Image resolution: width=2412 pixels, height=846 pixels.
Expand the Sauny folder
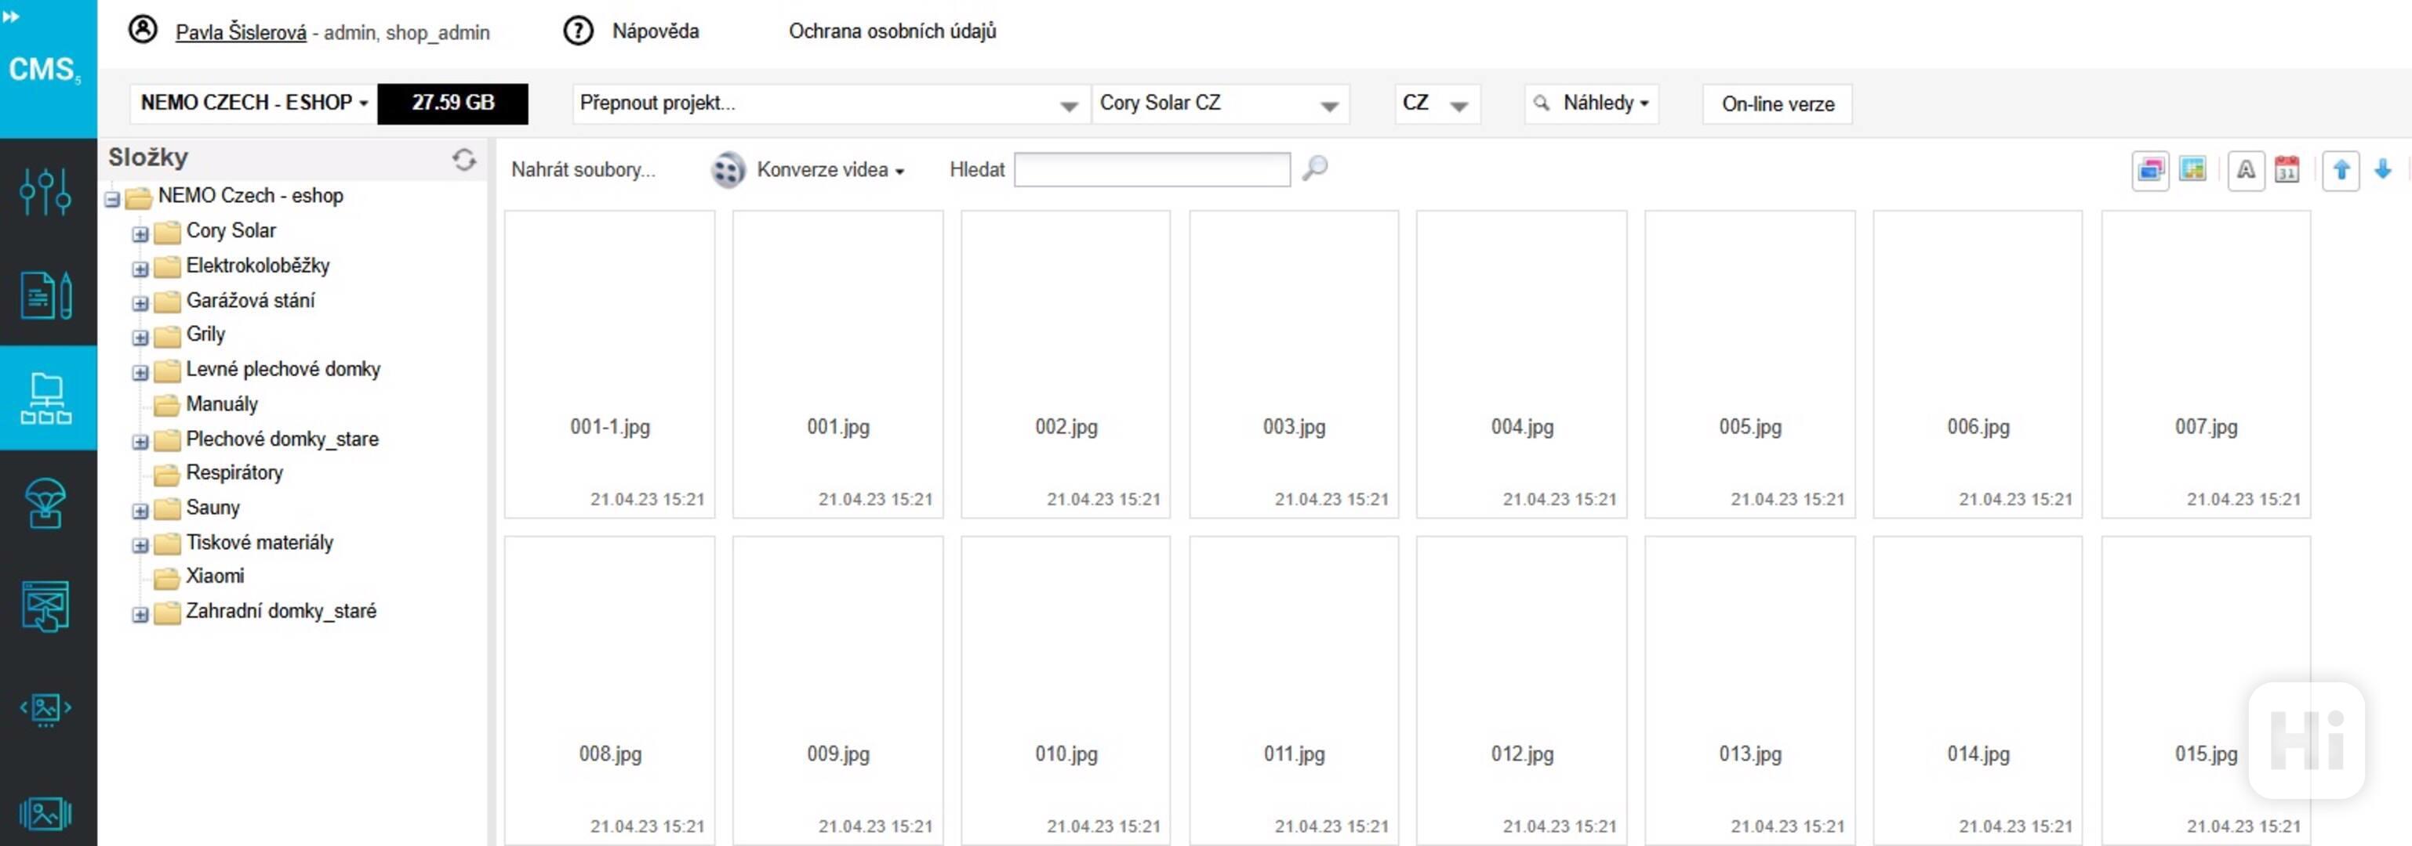pyautogui.click(x=140, y=511)
